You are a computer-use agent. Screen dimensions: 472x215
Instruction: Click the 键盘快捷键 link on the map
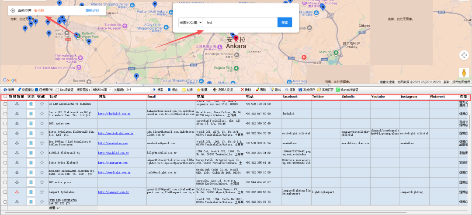pos(387,82)
